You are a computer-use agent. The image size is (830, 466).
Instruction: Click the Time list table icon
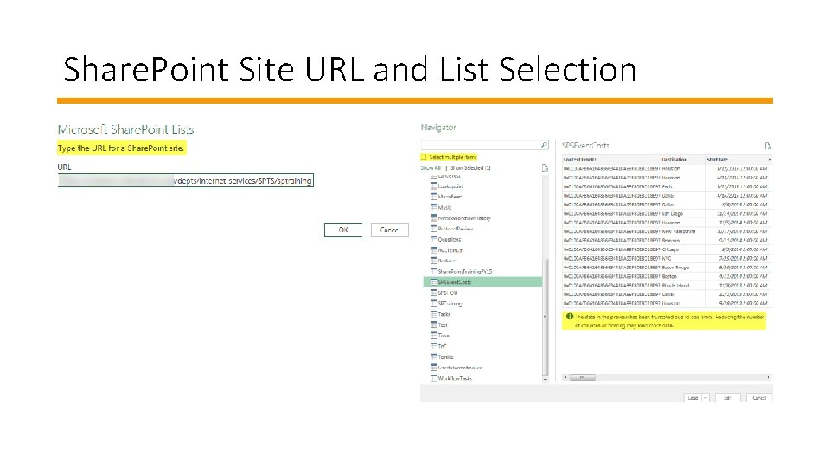(434, 335)
